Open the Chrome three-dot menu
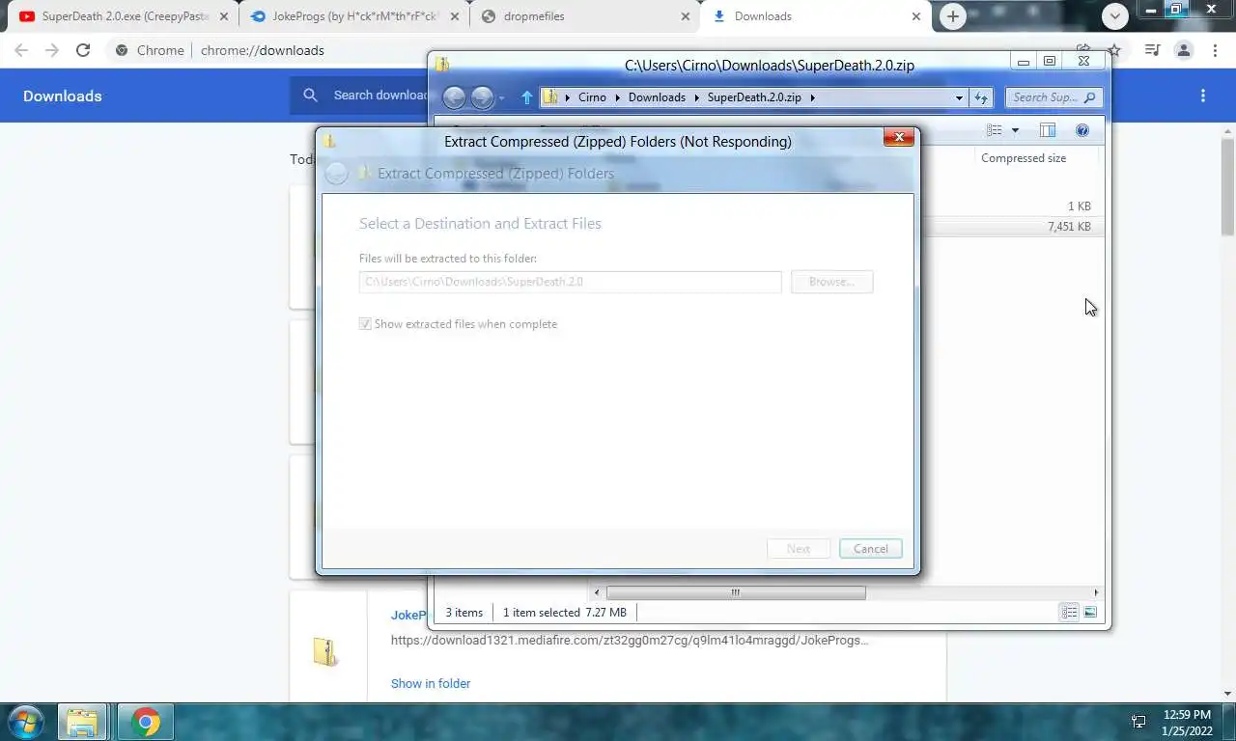Screen dimensions: 1236x741 coord(1215,50)
